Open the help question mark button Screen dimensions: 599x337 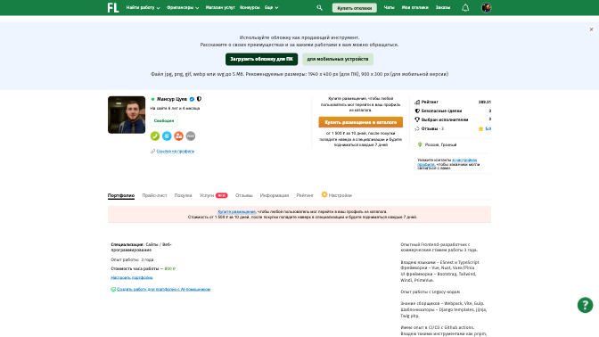[585, 305]
